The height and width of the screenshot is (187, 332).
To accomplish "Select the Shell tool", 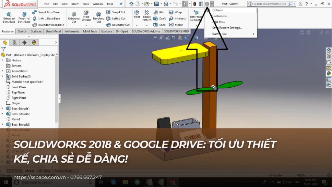I will pyautogui.click(x=160, y=25).
